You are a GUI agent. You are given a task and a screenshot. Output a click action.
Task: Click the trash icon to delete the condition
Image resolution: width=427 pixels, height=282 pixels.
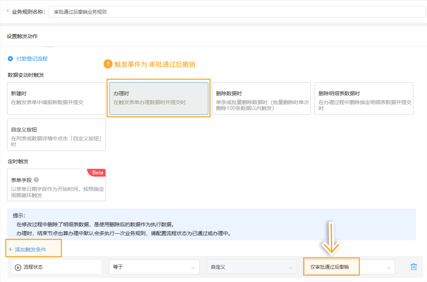[x=414, y=267]
